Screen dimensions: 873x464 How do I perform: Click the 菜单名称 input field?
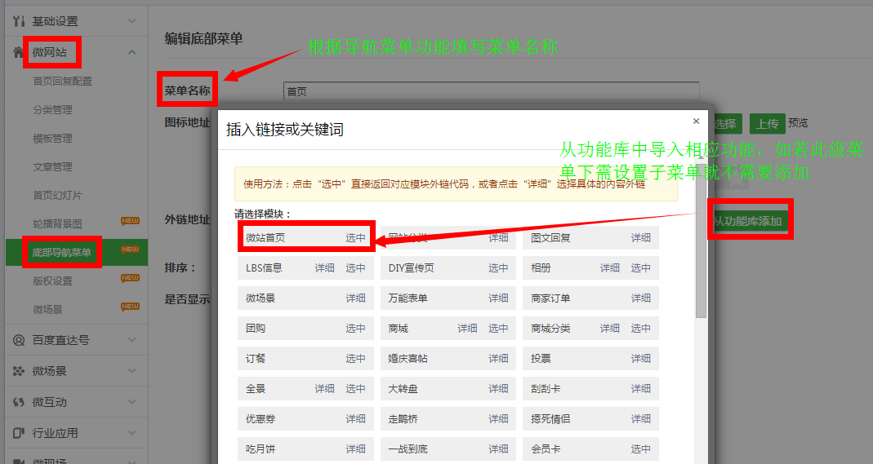[x=490, y=92]
